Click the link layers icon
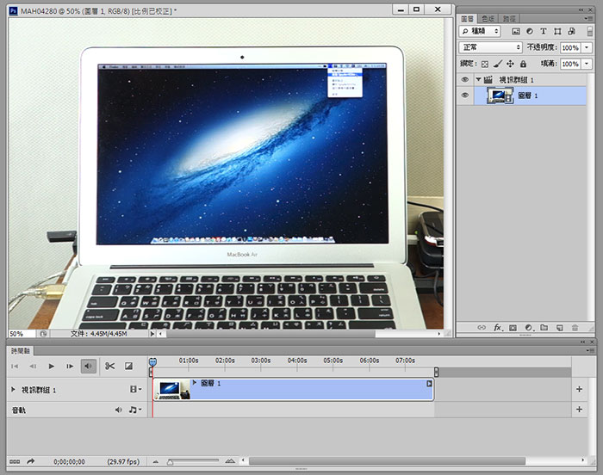 pyautogui.click(x=482, y=328)
